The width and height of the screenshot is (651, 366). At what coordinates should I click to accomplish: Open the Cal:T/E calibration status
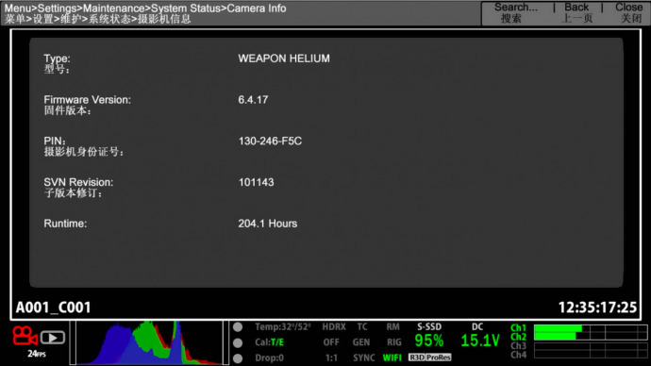point(270,342)
